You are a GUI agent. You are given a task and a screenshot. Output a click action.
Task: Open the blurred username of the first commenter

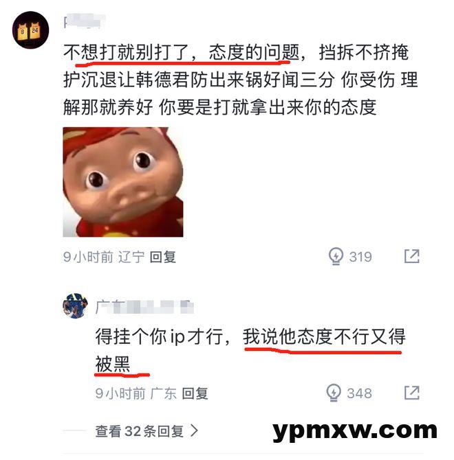pos(85,21)
